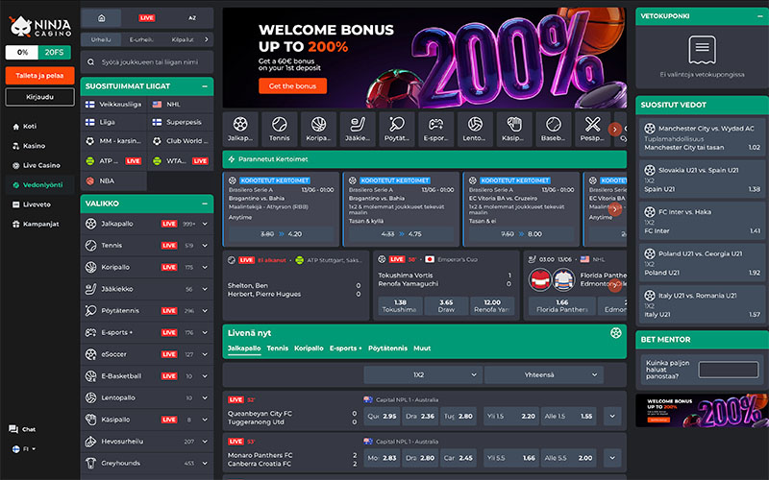Screen dimensions: 769x480
Task: Click the Talleta ja pelaa button
Action: (x=39, y=76)
